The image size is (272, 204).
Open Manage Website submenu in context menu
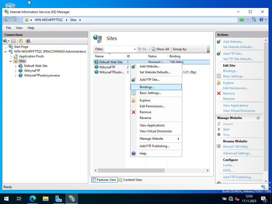156,139
